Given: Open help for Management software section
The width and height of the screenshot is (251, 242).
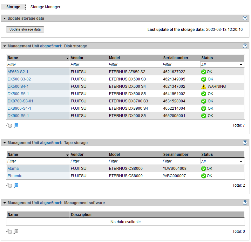Looking at the screenshot, I should 245,203.
